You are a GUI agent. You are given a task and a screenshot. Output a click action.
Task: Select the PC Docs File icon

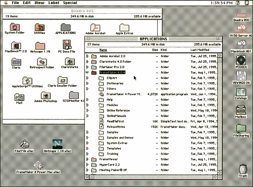coord(67,45)
